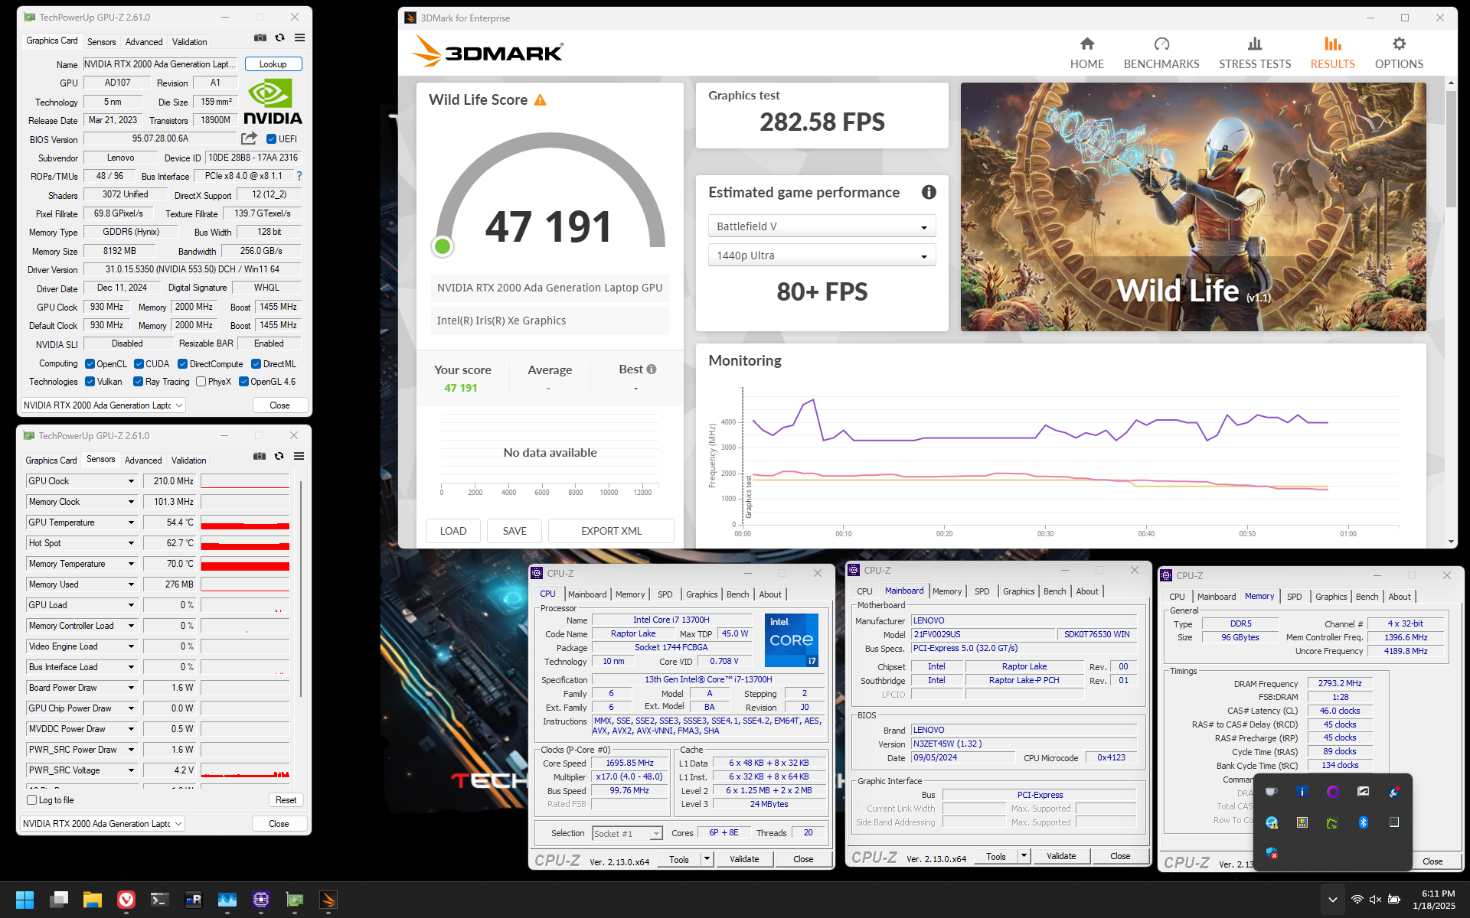Click Reset in GPU-Z Sensors window

click(x=286, y=800)
